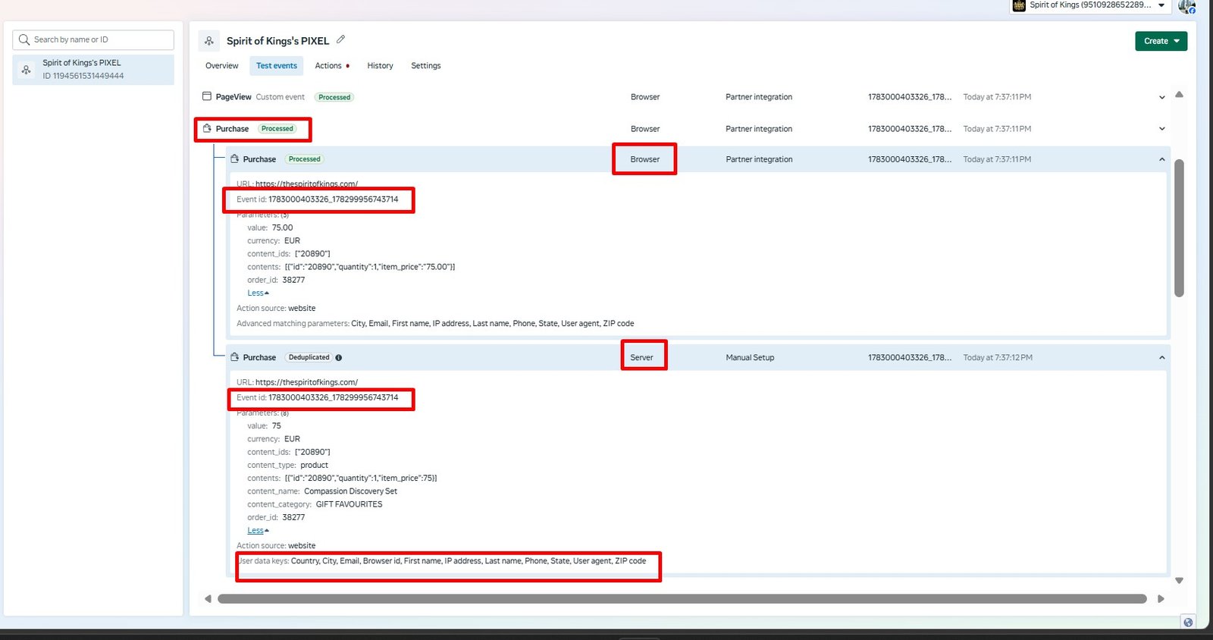Image resolution: width=1213 pixels, height=640 pixels.
Task: Click the Server label on Purchase row
Action: [x=641, y=357]
